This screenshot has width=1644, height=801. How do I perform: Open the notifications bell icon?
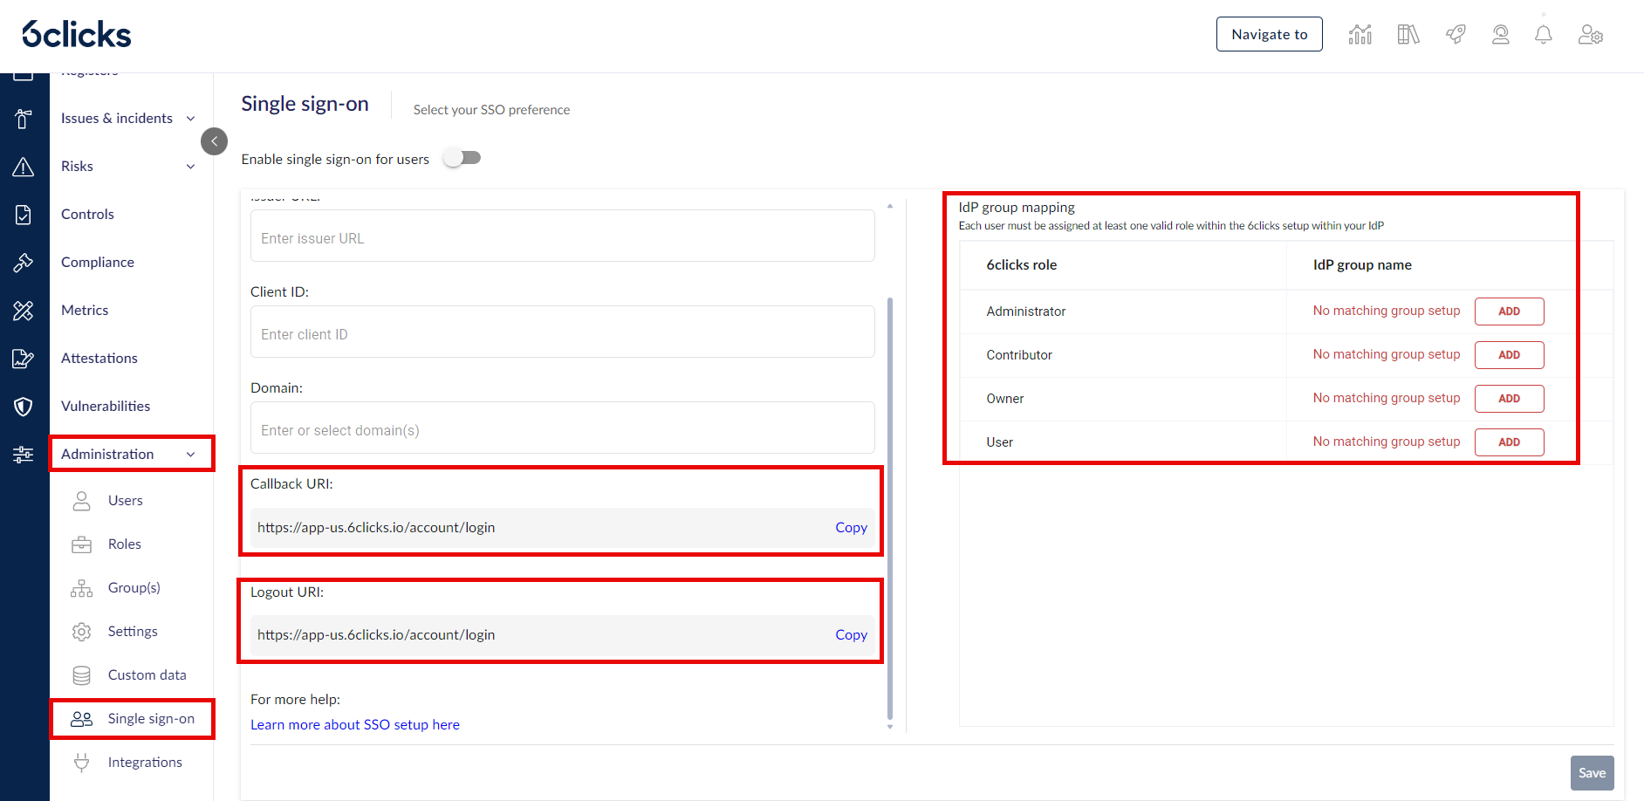pos(1544,35)
